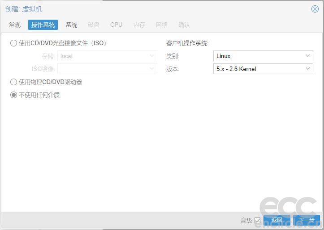Select the 操作系统 tab

click(43, 25)
